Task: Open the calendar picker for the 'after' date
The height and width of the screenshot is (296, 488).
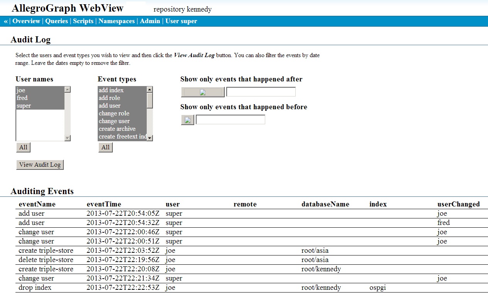Action: (x=202, y=92)
